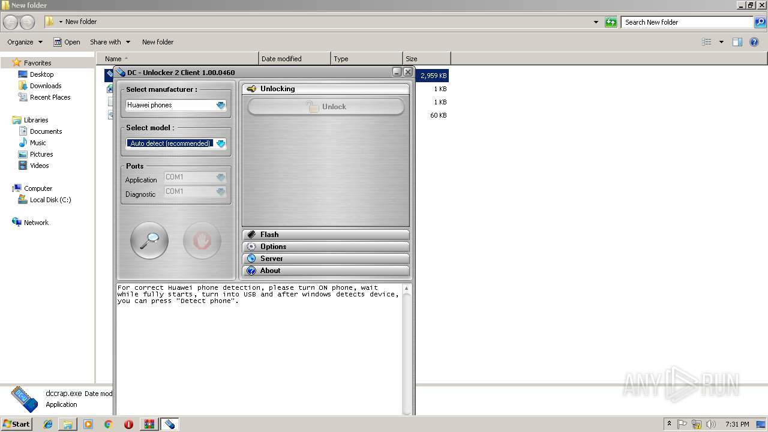Open the Application port COM1 dropdown

pos(195,177)
